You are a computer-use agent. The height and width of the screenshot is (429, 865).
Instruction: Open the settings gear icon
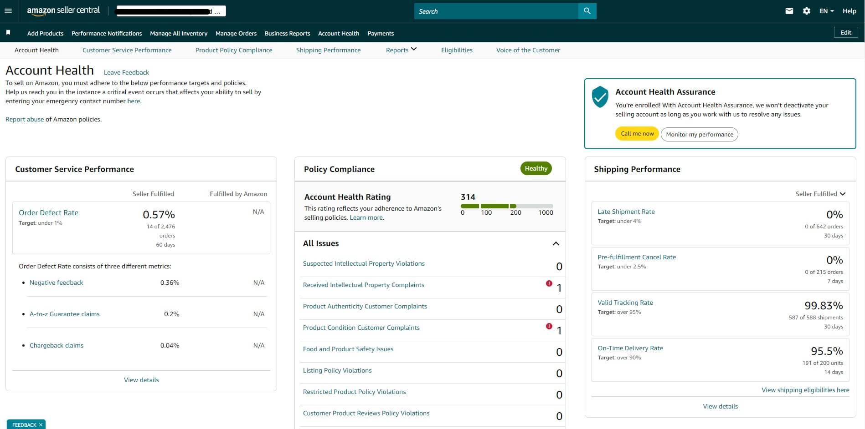(x=807, y=11)
